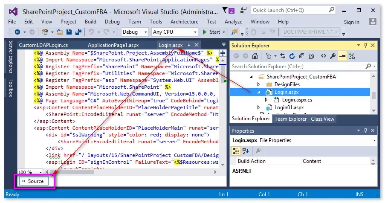The width and height of the screenshot is (385, 203).
Task: Switch to the Class View tab
Action: click(x=322, y=119)
